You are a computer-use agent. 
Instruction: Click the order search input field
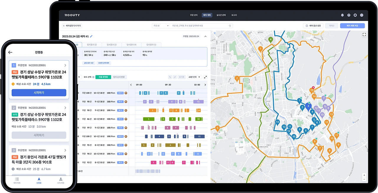coord(201,26)
